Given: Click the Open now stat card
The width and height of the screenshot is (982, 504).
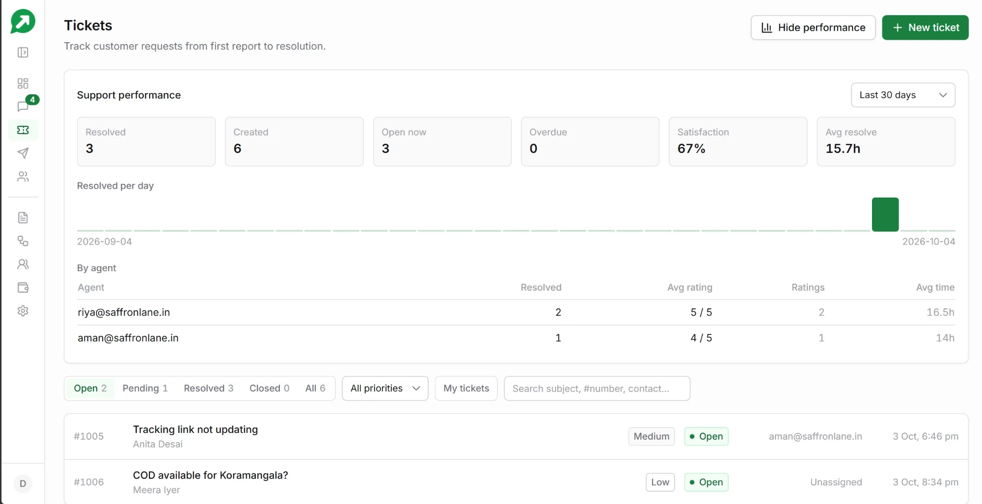Looking at the screenshot, I should (x=442, y=142).
